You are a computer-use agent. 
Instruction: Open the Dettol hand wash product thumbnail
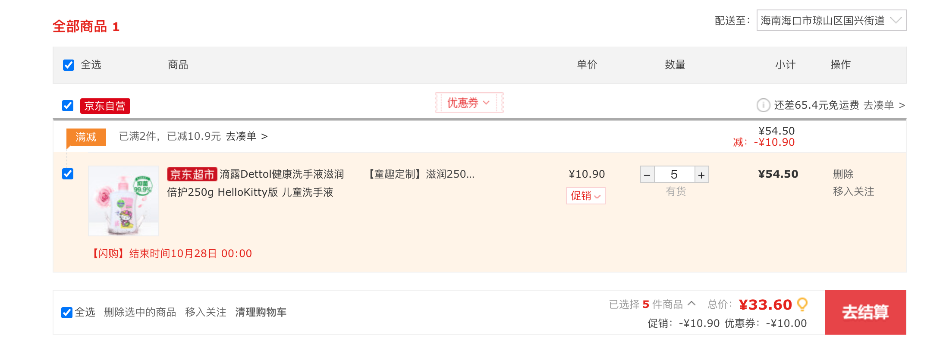click(123, 201)
